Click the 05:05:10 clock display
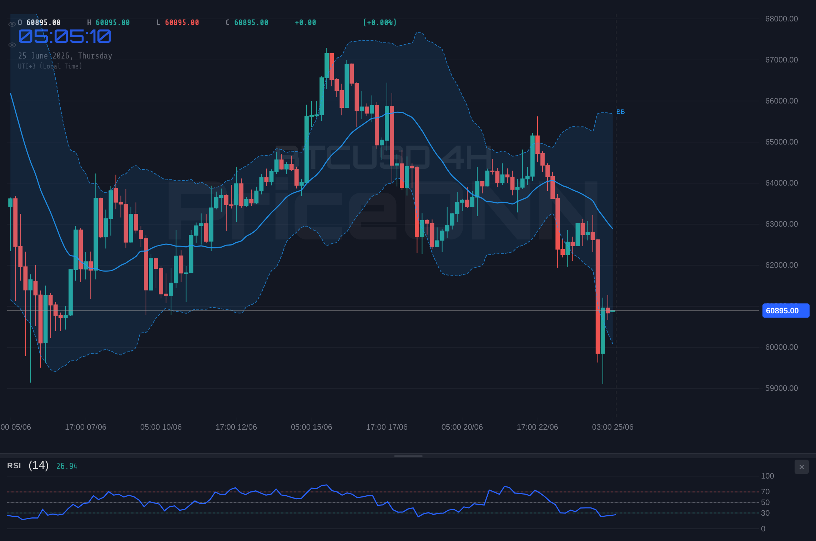 pos(65,36)
